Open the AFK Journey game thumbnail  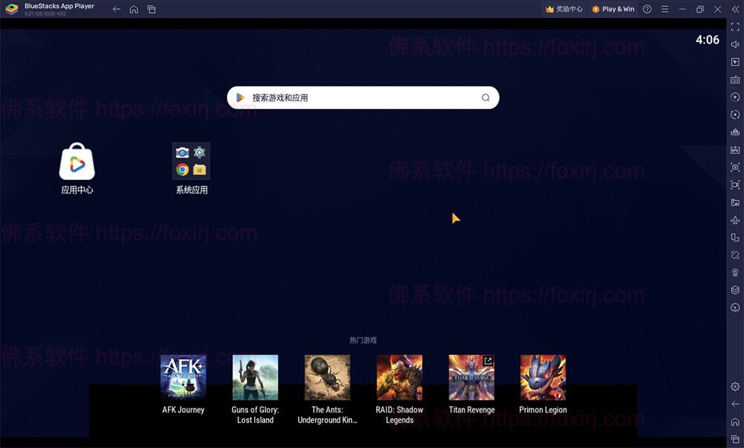click(x=183, y=377)
